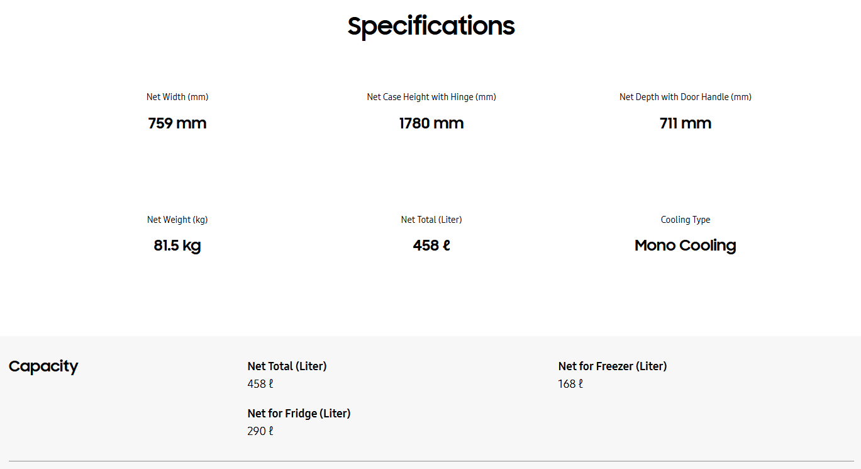861x469 pixels.
Task: Select the 711 mm depth value
Action: (x=686, y=123)
